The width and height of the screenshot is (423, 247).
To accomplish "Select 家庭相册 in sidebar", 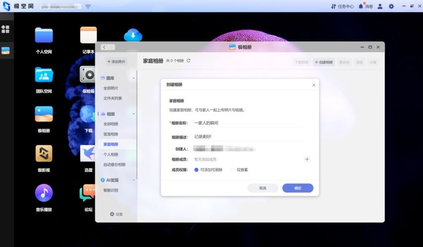I will tap(111, 144).
